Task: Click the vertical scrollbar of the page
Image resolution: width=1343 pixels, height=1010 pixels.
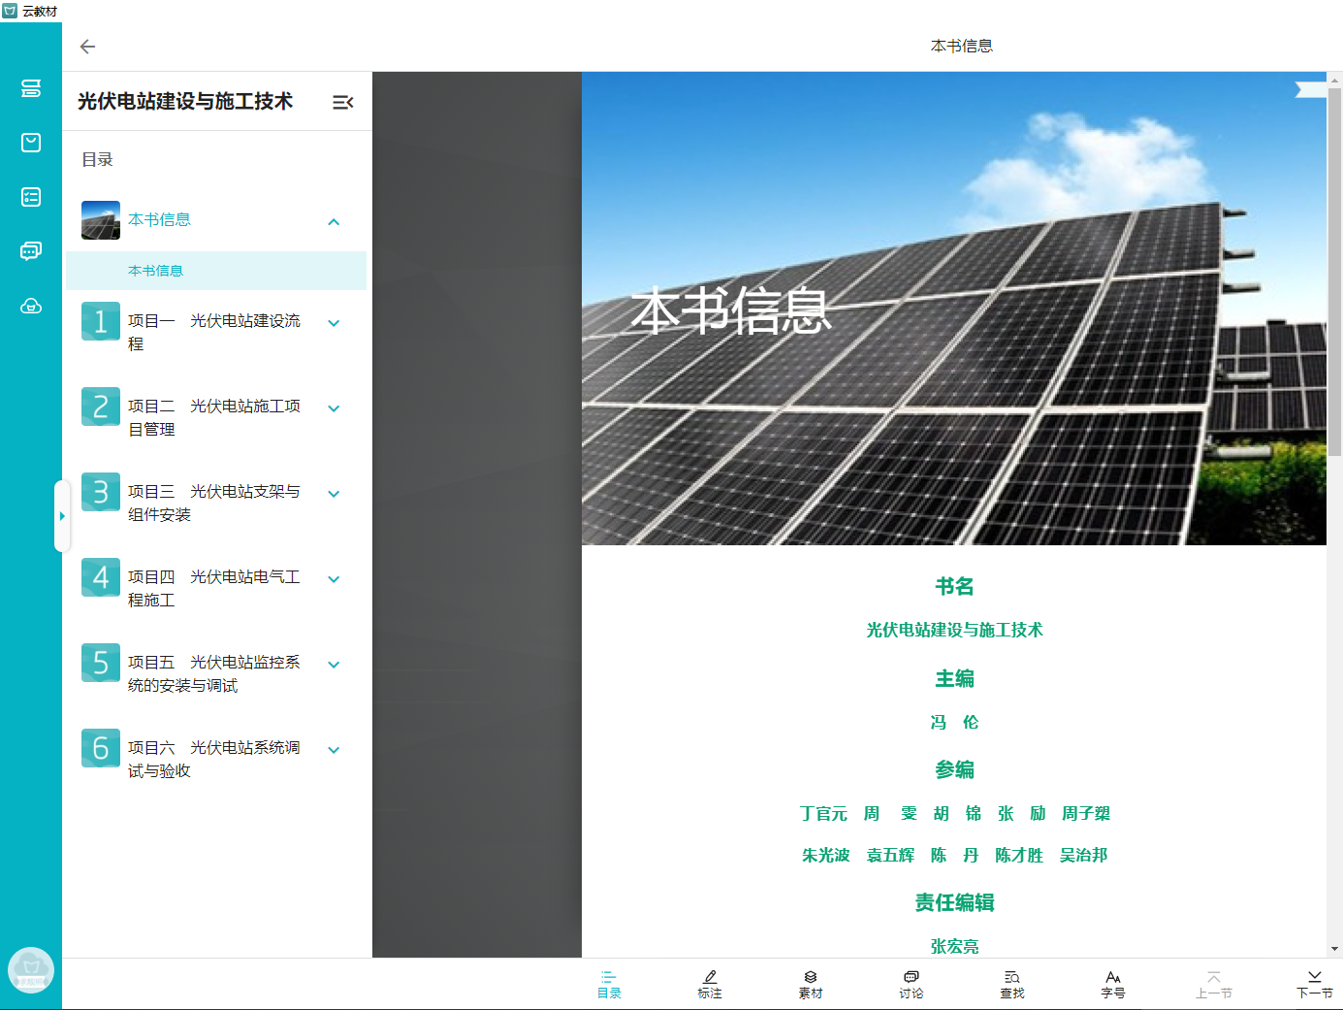Action: (x=1334, y=272)
